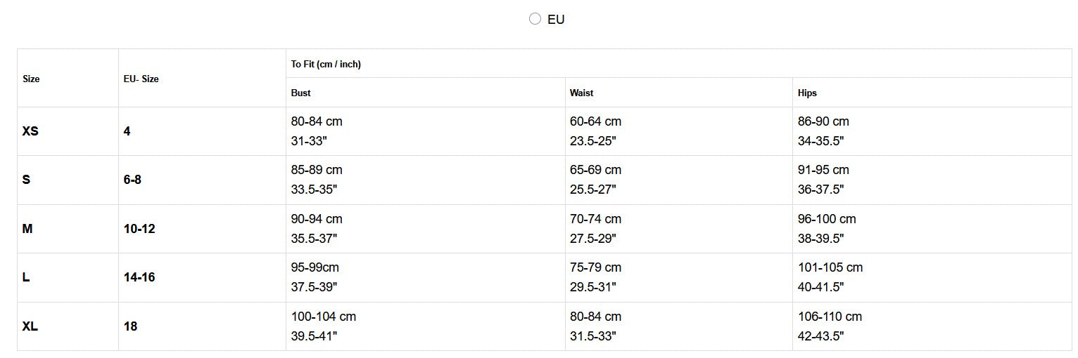Click EU size 18 cell
1078x358 pixels.
point(130,326)
